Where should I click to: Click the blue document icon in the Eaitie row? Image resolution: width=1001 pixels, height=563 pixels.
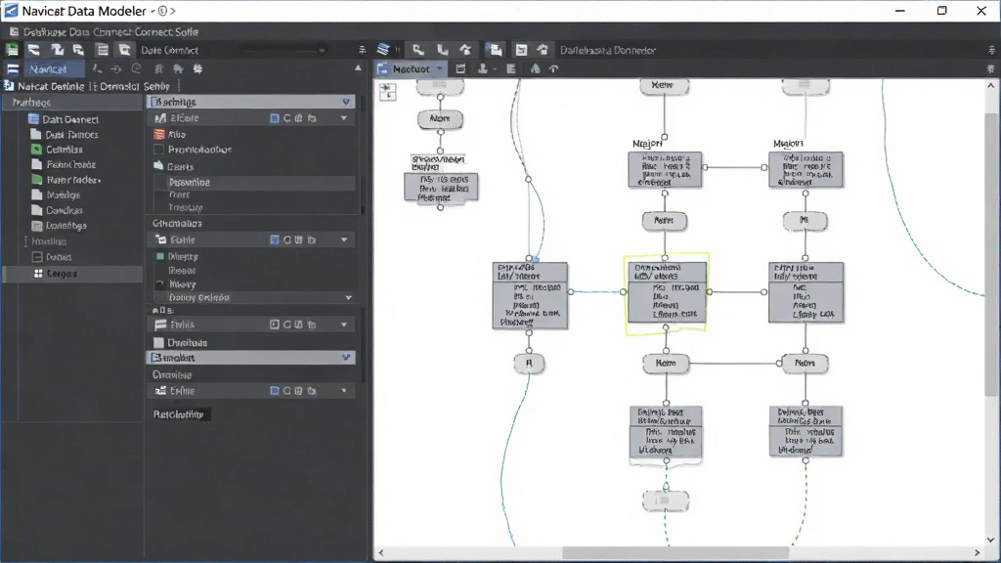[x=275, y=240]
